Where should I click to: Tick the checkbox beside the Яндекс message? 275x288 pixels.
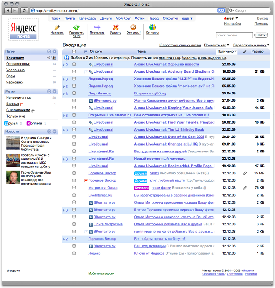[74, 253]
